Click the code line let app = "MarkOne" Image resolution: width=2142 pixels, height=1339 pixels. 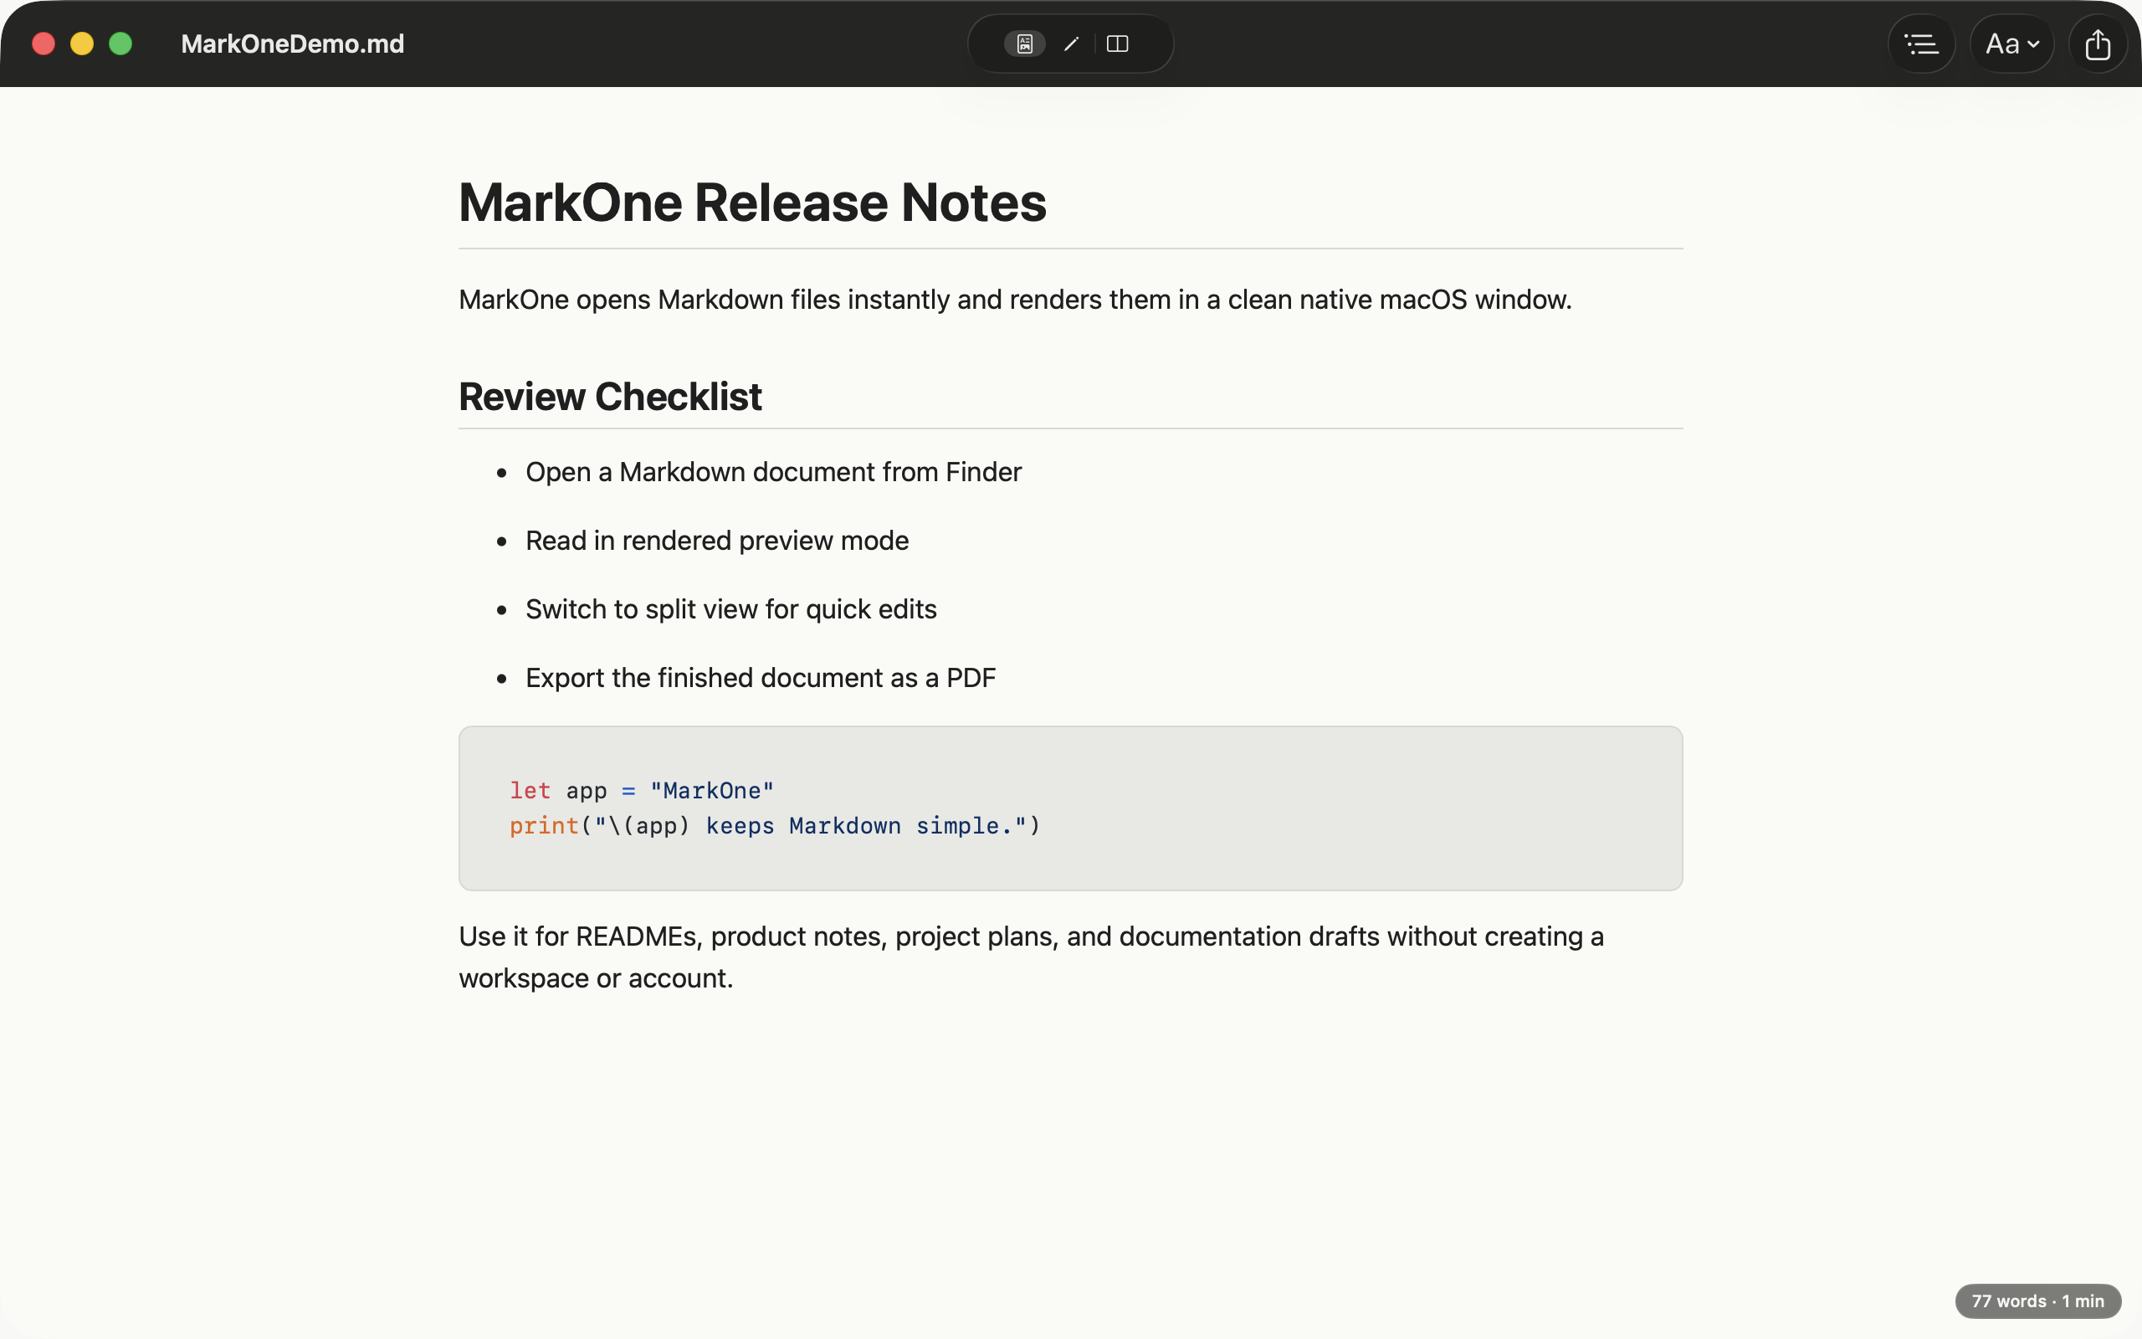(x=642, y=790)
